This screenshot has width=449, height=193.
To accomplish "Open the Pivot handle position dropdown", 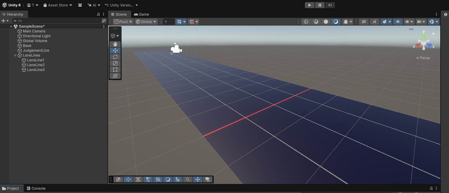I will pyautogui.click(x=123, y=22).
